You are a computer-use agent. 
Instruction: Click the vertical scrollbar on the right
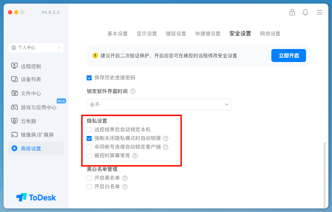pyautogui.click(x=324, y=173)
